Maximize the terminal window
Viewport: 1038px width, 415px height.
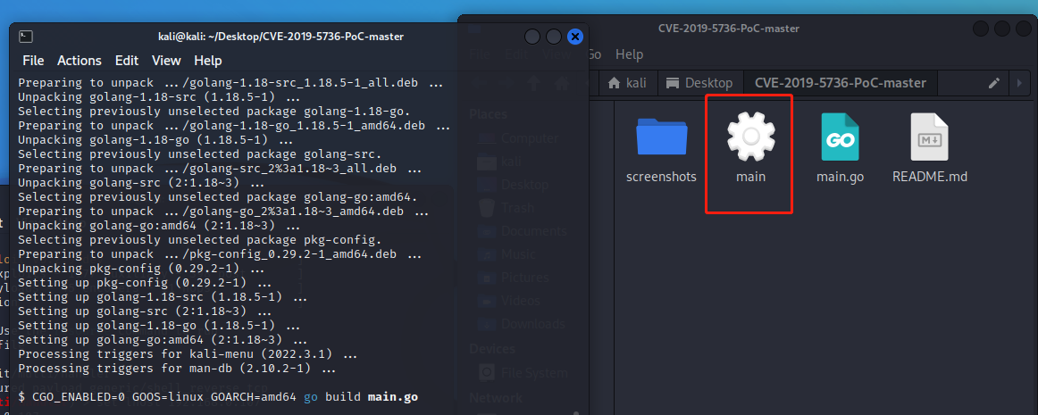pyautogui.click(x=554, y=37)
